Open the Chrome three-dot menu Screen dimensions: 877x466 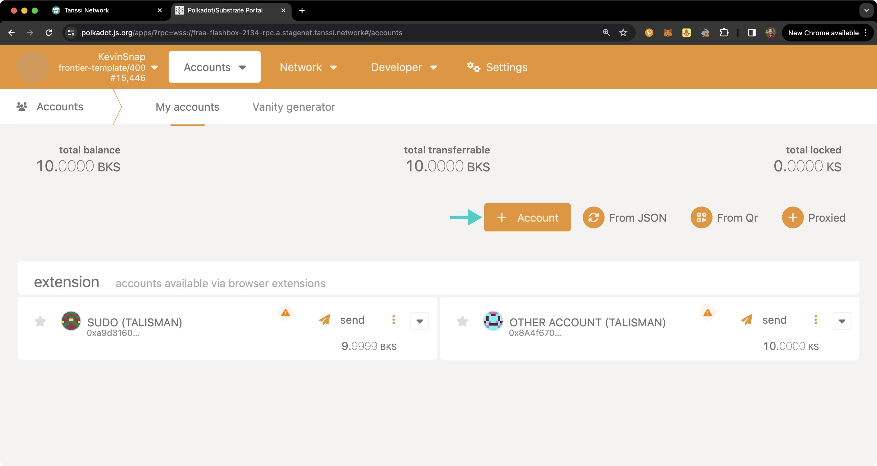866,33
